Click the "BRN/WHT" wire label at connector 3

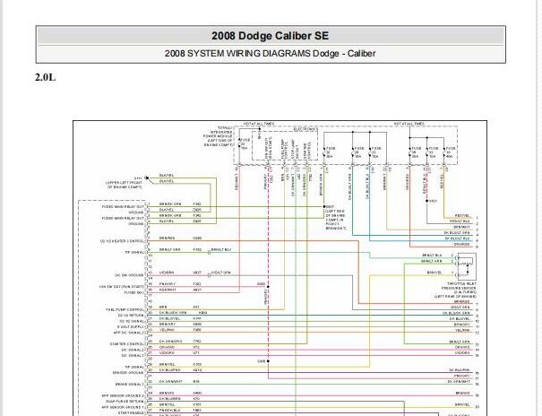click(461, 227)
